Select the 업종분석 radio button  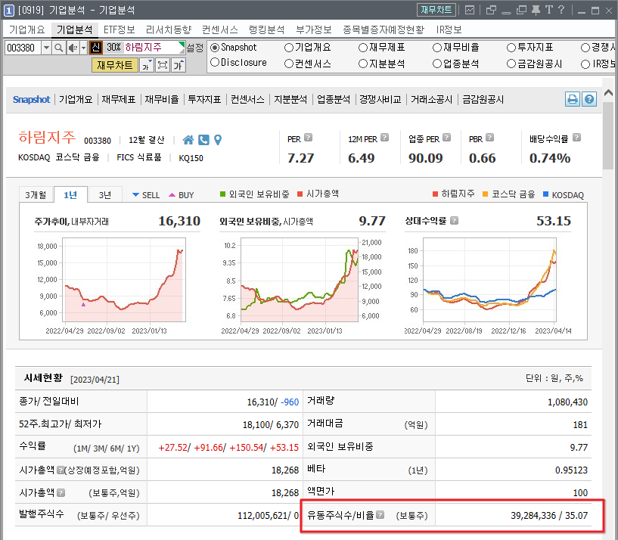(437, 64)
